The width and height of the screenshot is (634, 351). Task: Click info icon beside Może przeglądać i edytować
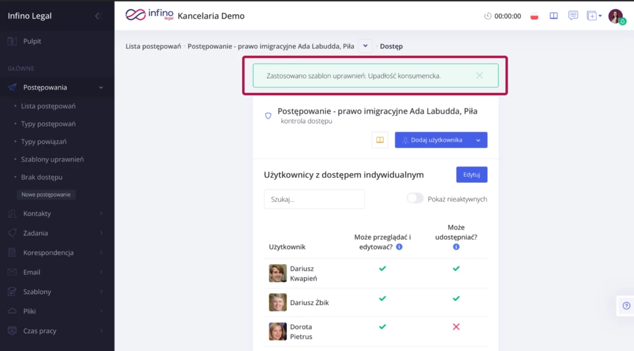(399, 246)
